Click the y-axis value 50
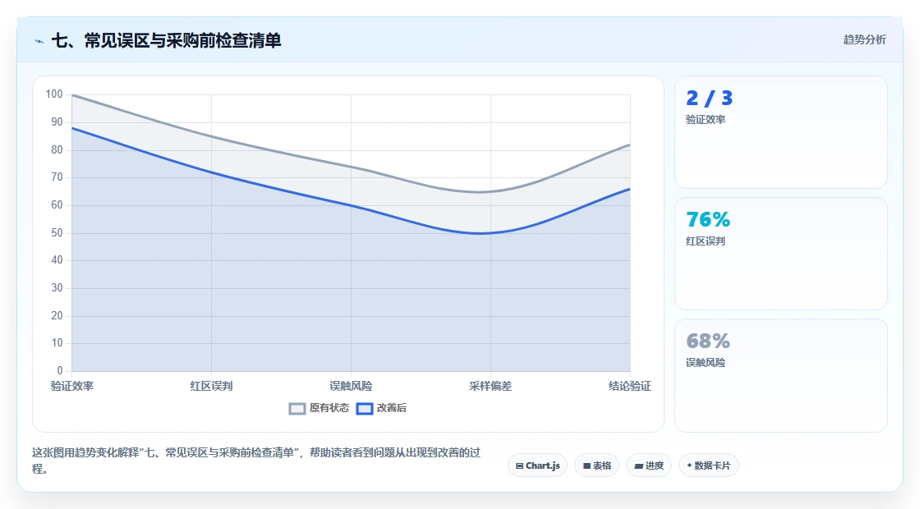 click(x=57, y=233)
